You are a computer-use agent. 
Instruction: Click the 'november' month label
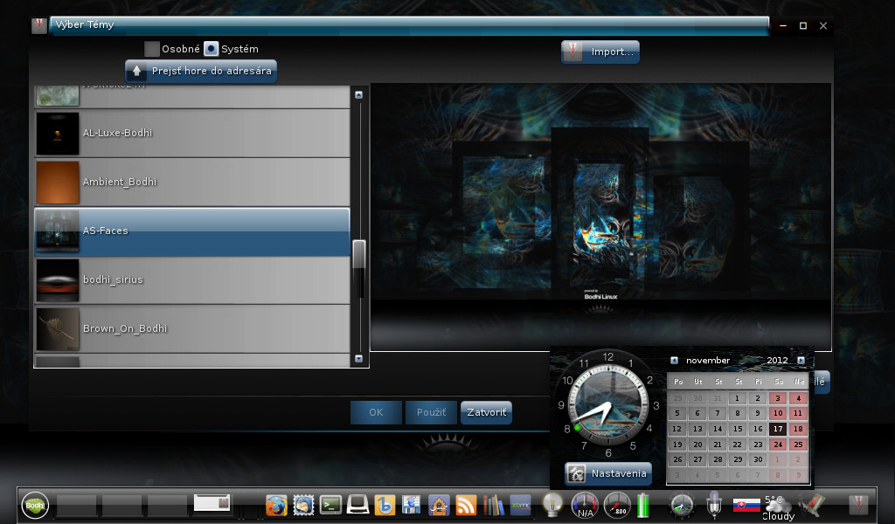[708, 361]
